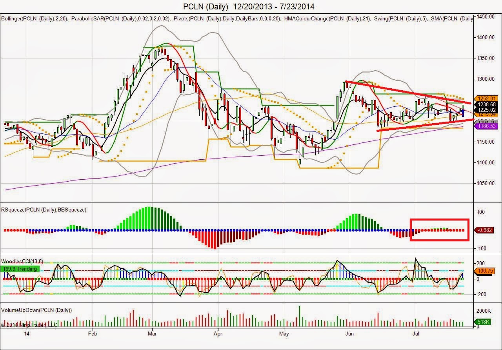Click the -0.982 squeeze value marker
Screen dimensions: 502x350
point(484,230)
